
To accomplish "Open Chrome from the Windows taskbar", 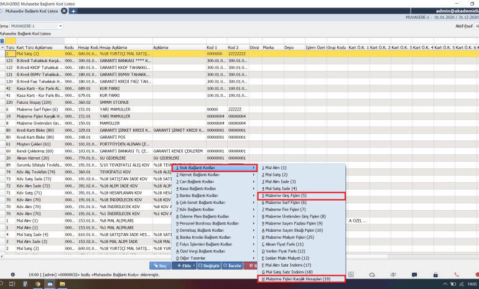I will pyautogui.click(x=37, y=284).
